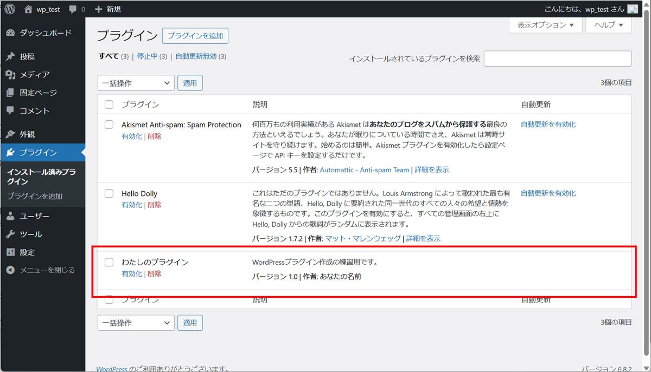This screenshot has width=651, height=372.
Task: Click こんにちは、wp_test さん greeting
Action: click(585, 9)
